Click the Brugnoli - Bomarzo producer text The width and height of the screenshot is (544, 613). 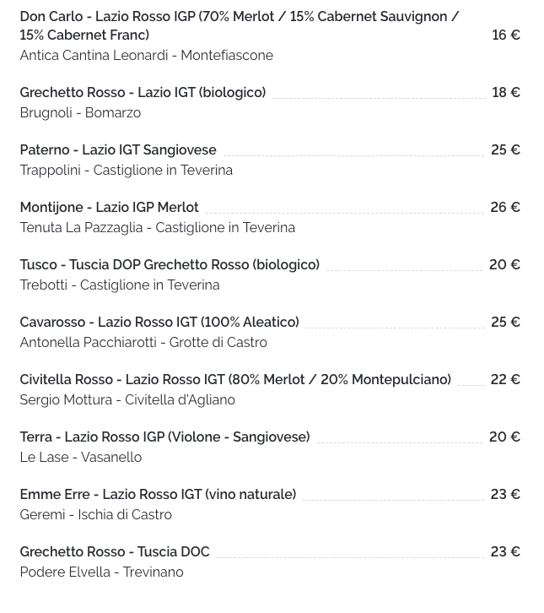[x=80, y=112]
